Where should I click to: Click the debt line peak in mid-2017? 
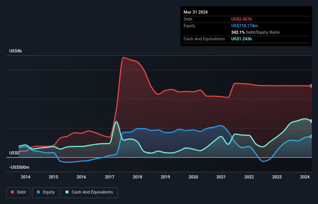(x=124, y=58)
